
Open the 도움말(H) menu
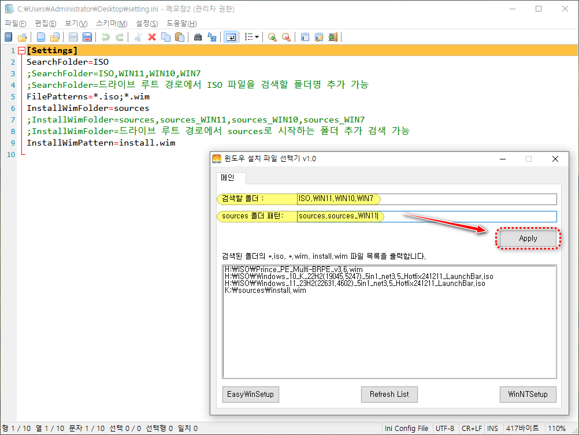pyautogui.click(x=181, y=23)
